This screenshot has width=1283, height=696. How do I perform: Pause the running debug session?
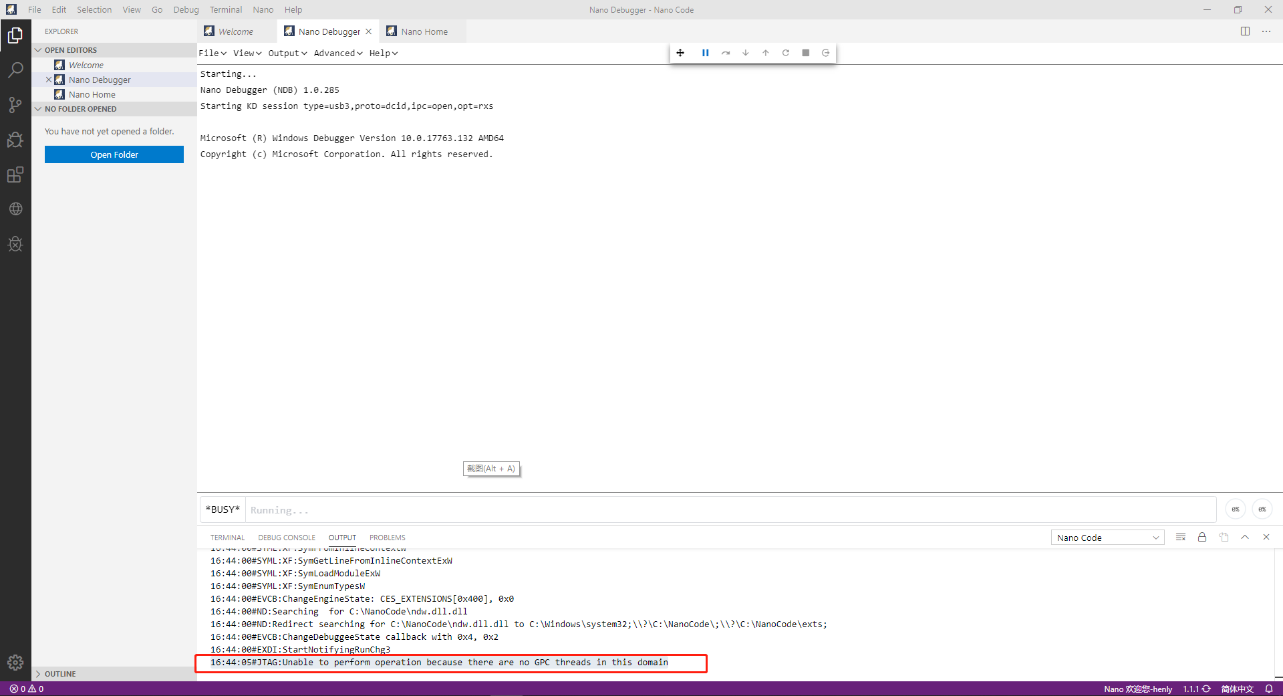point(705,53)
